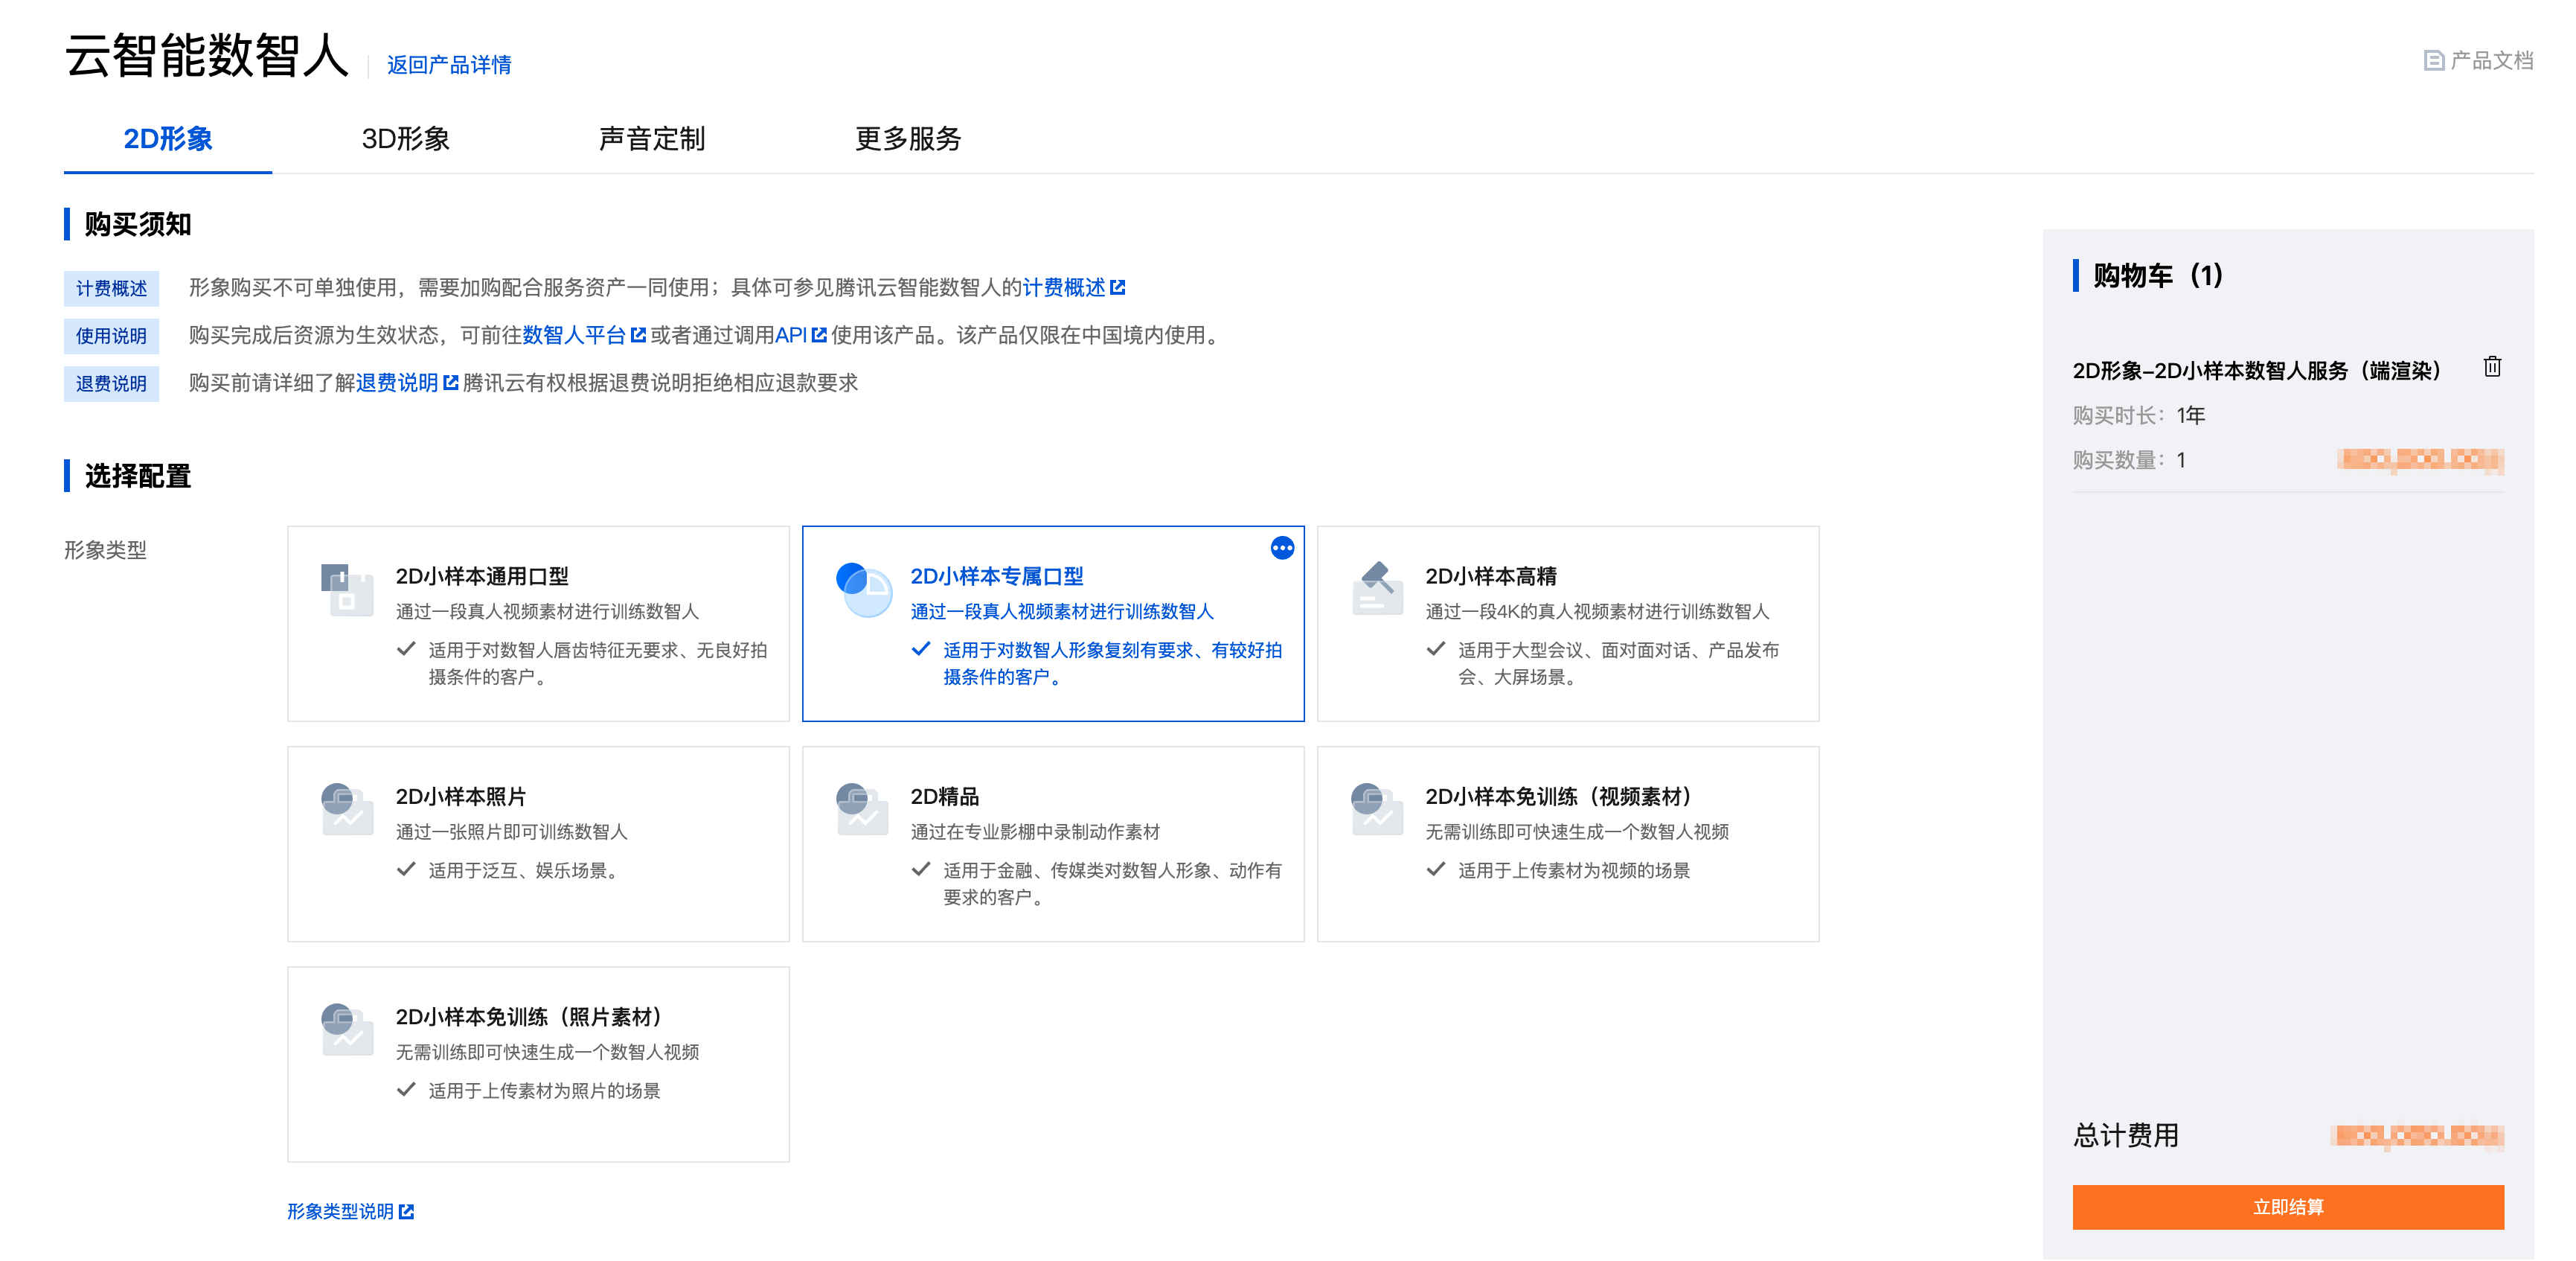The image size is (2576, 1261).
Task: Open 退费说明 hyperlink in text
Action: click(397, 383)
